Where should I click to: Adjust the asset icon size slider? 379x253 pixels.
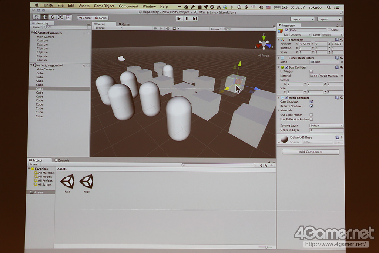click(x=265, y=247)
